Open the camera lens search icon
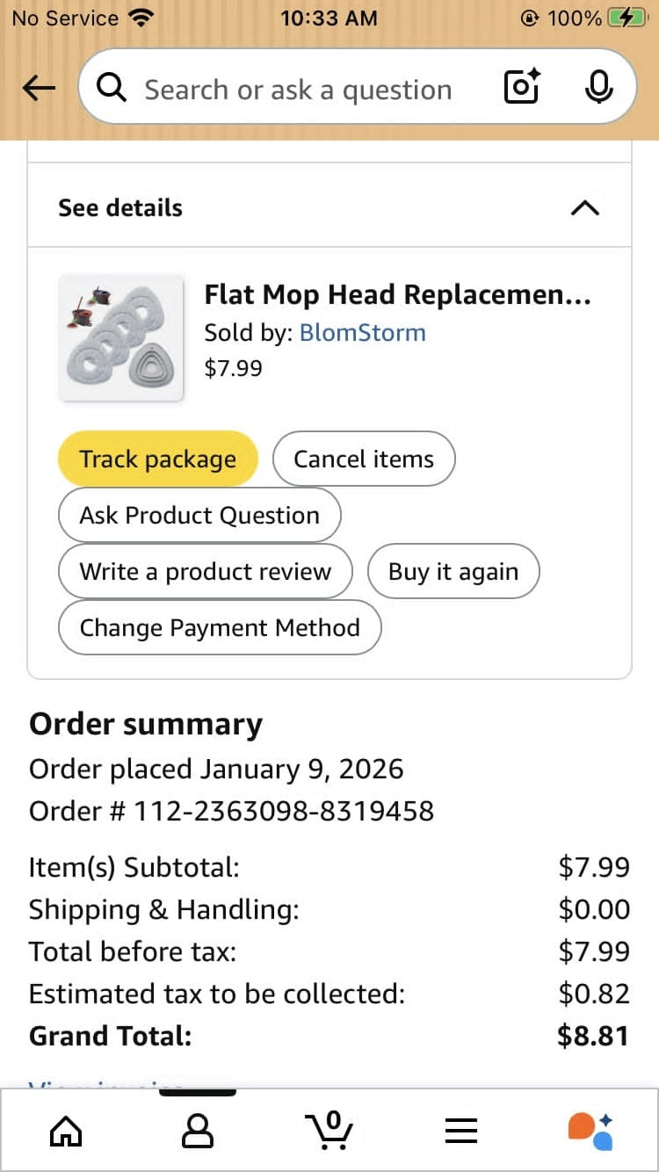 point(521,88)
